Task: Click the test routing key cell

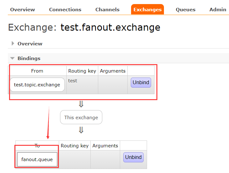Action: pos(73,81)
